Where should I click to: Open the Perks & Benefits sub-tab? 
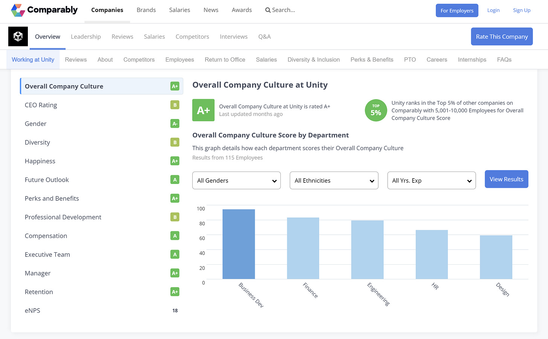(x=372, y=60)
